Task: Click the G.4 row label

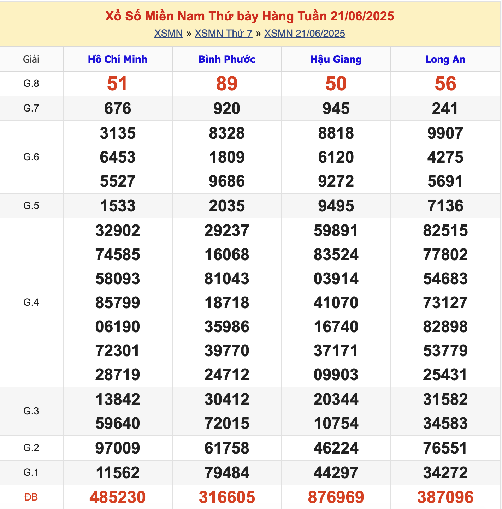Action: coord(31,303)
